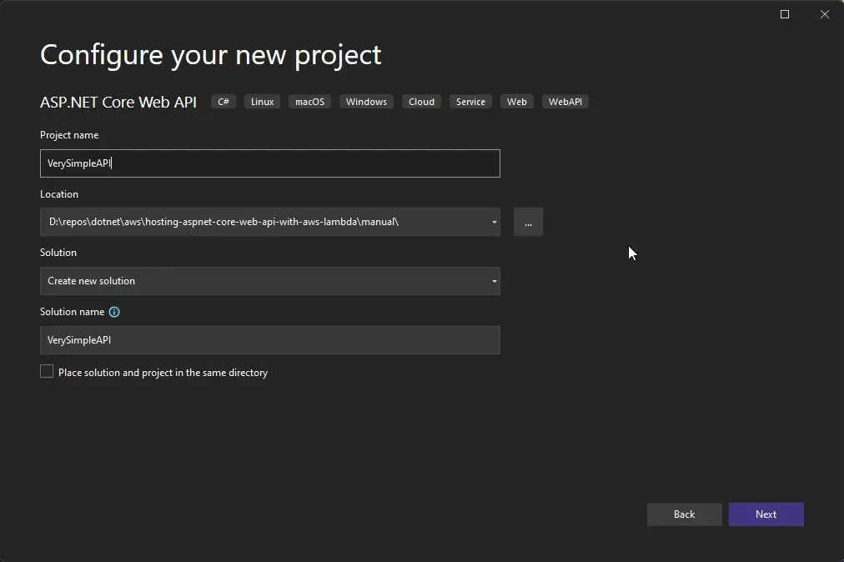Click the Service project type tag
This screenshot has width=844, height=562.
point(470,101)
